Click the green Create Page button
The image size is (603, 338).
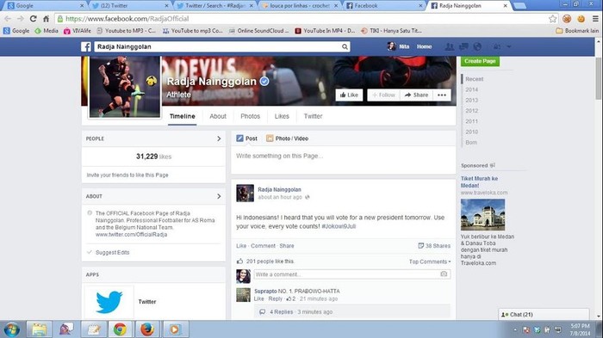pos(480,61)
